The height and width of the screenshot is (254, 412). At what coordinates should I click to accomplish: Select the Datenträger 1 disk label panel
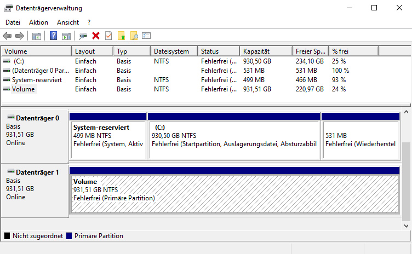pos(35,190)
